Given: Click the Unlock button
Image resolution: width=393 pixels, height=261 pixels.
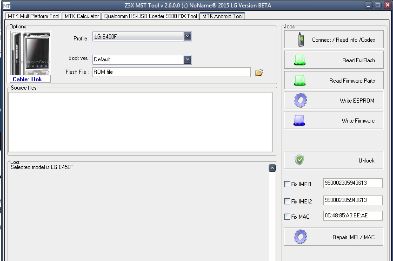Looking at the screenshot, I should [333, 160].
